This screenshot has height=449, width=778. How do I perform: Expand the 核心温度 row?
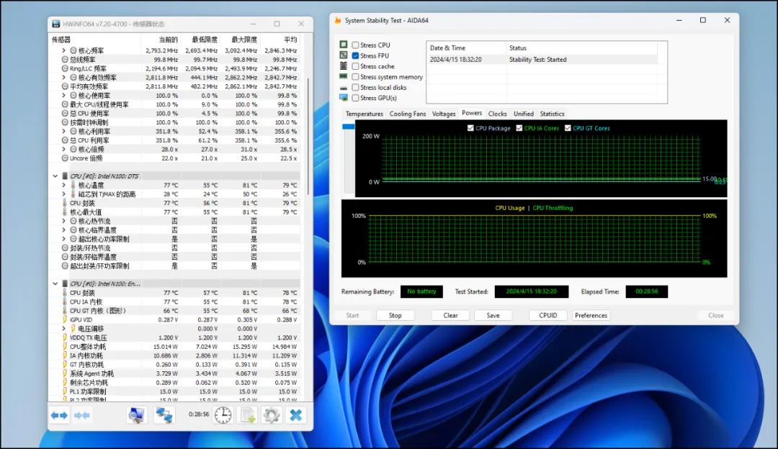coord(63,185)
